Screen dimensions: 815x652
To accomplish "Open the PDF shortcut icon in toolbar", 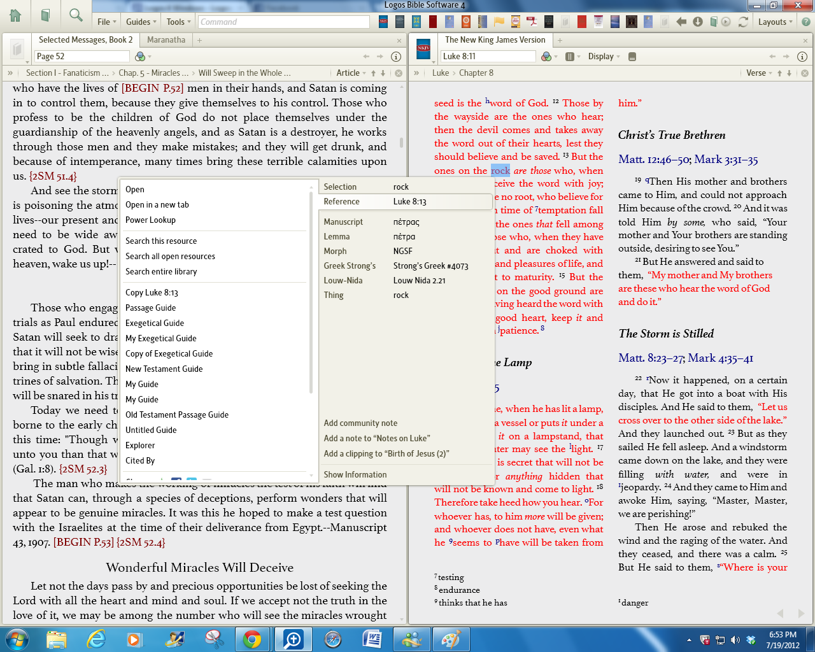I will 532,22.
